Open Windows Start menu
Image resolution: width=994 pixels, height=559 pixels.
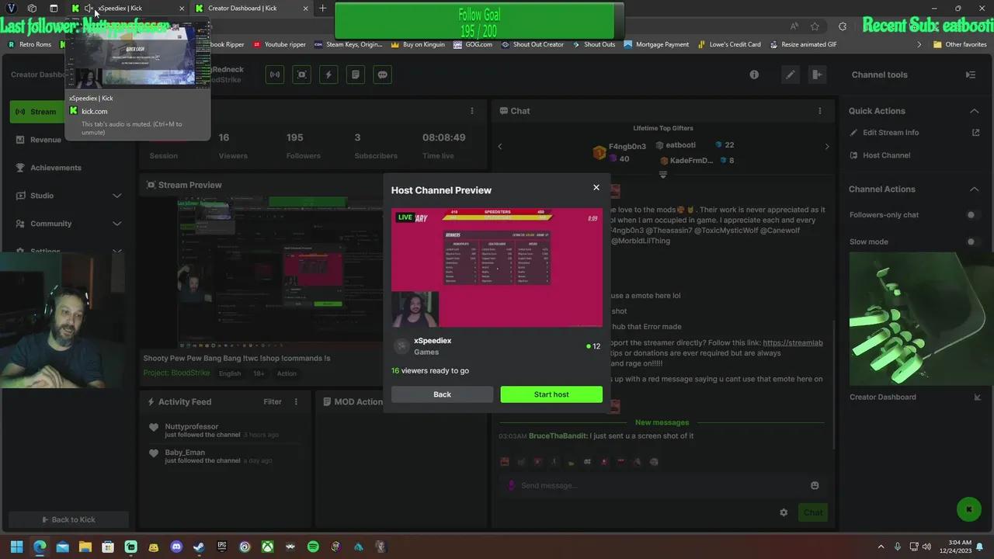click(x=16, y=547)
